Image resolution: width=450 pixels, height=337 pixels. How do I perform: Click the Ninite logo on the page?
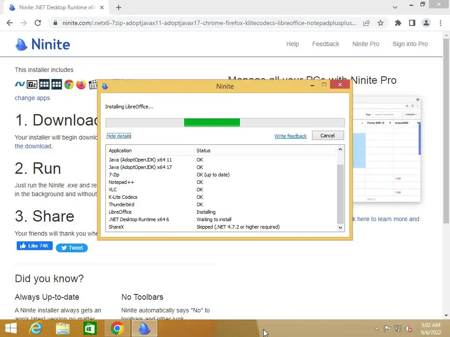[43, 44]
